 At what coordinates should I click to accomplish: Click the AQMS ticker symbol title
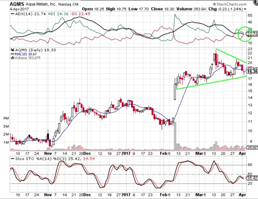[17, 4]
